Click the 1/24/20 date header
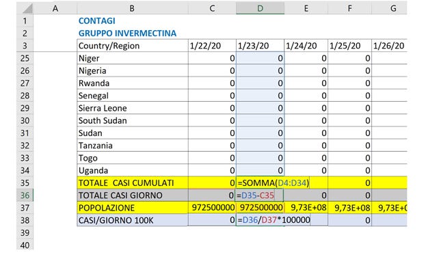This screenshot has height=268, width=439. coord(306,46)
